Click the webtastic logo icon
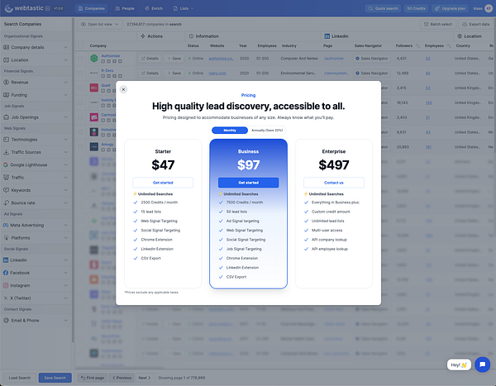Viewport: 496px width, 386px height. click(x=8, y=8)
